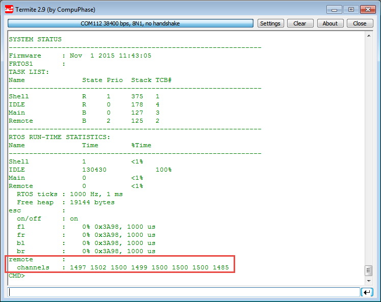Click the scrollbar down arrow
381x302 pixels.
369,281
